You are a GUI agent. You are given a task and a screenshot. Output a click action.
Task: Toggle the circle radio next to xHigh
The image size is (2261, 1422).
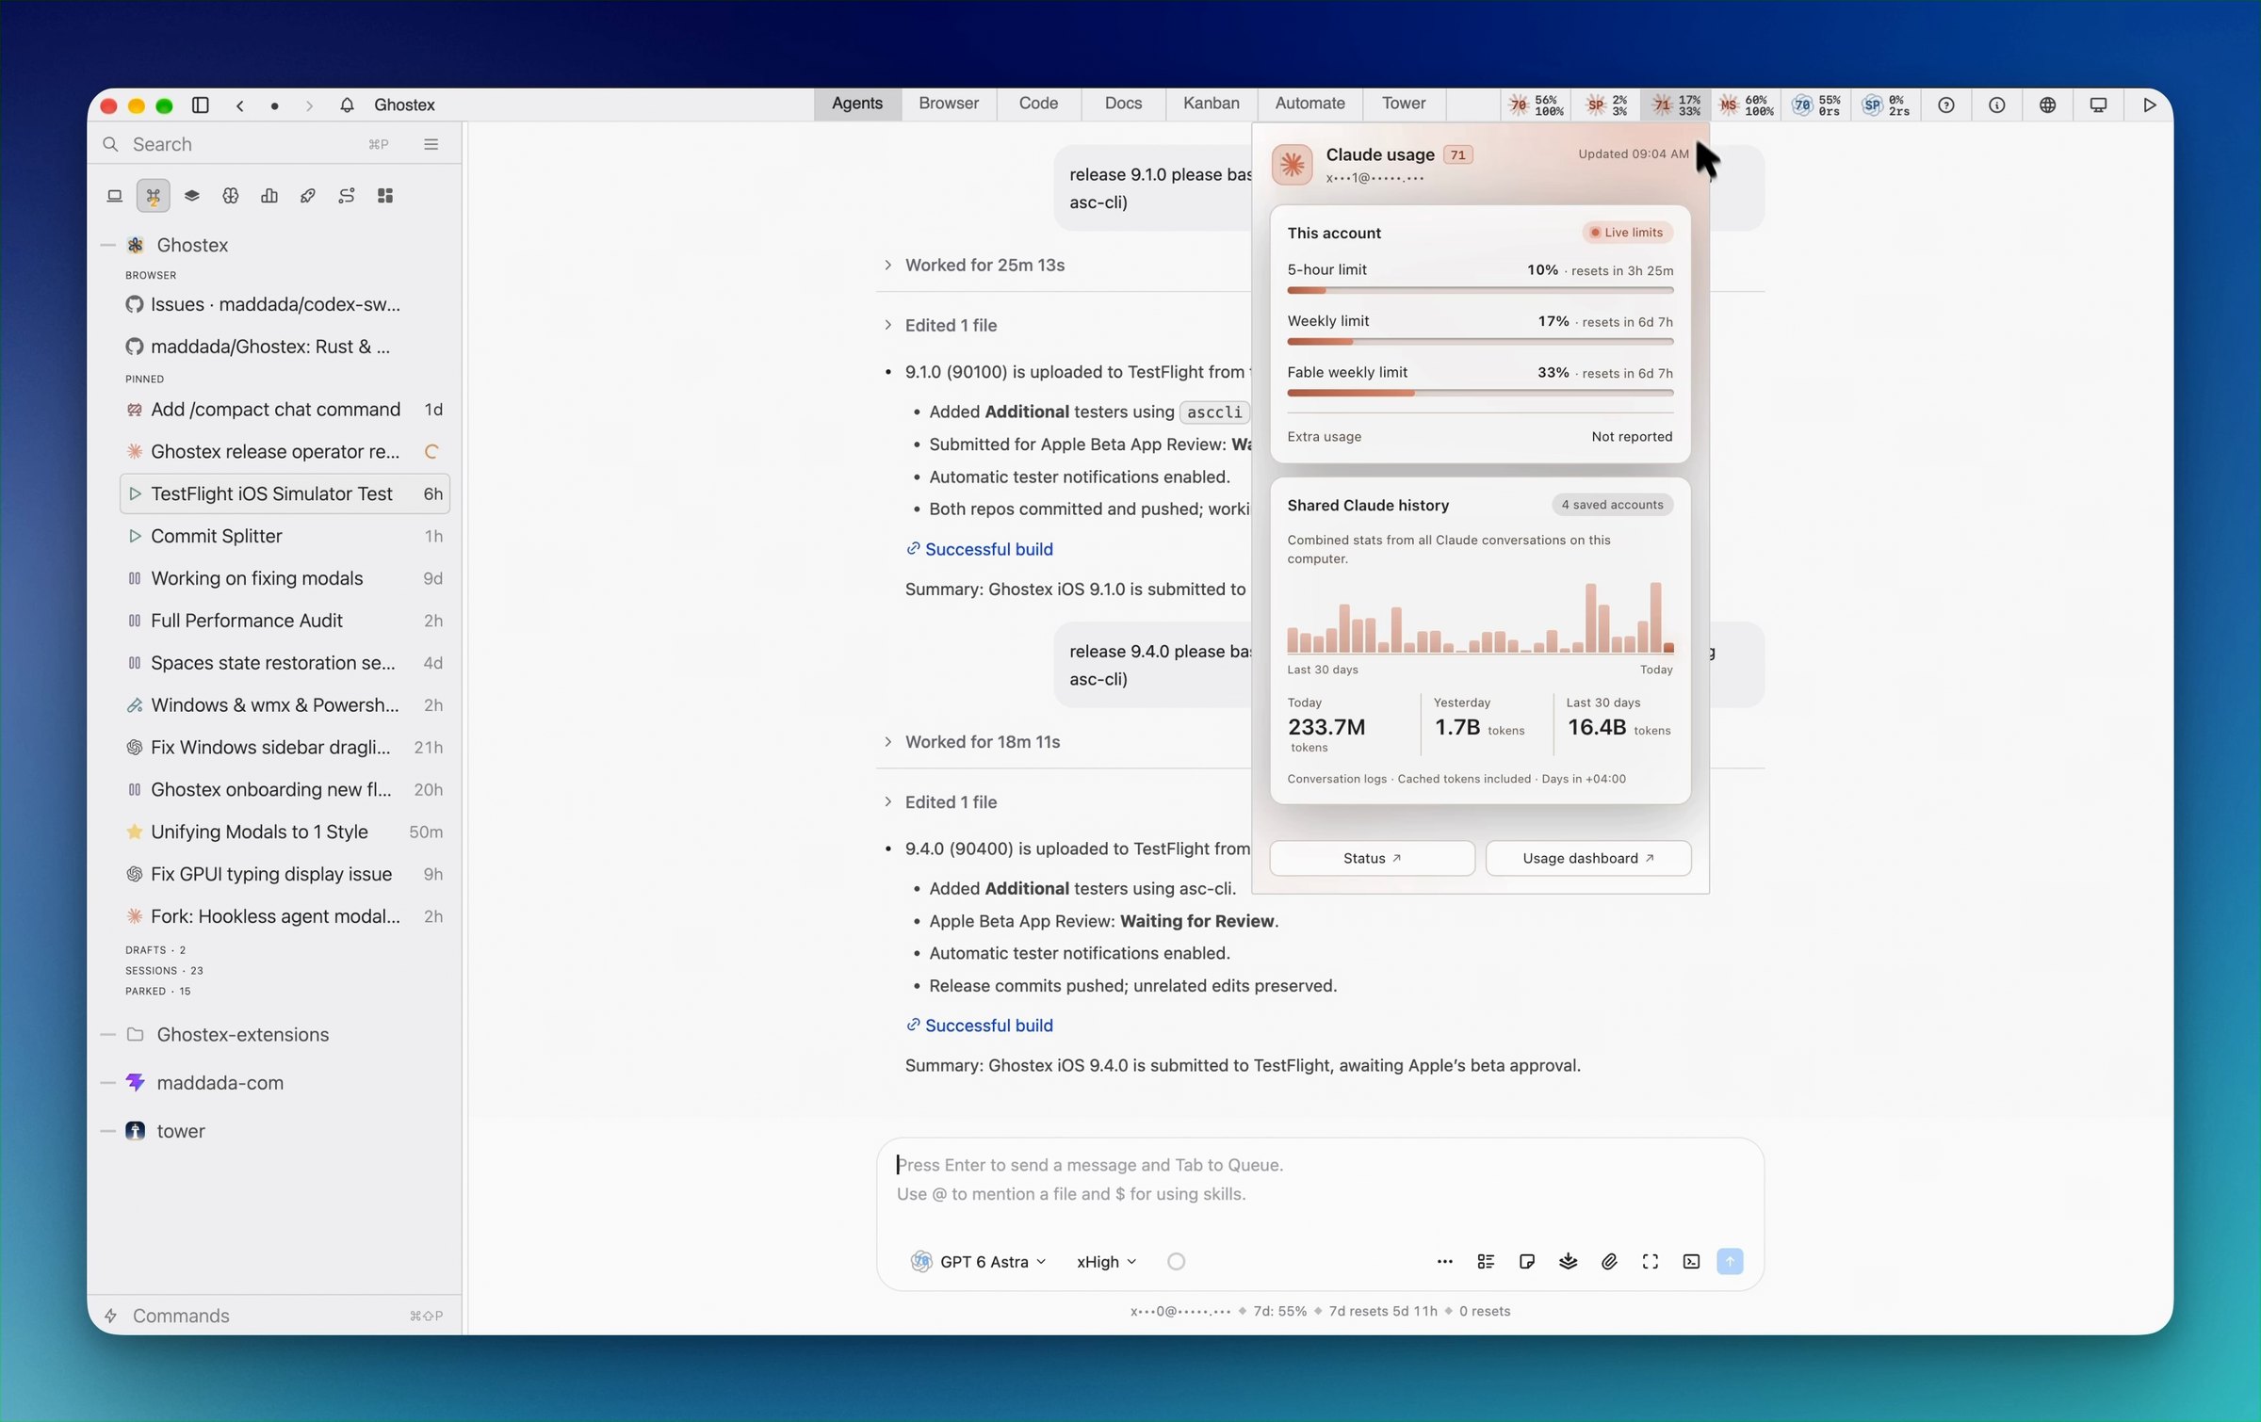point(1176,1262)
